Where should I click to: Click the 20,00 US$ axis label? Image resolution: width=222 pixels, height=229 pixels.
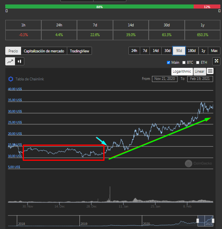15,134
